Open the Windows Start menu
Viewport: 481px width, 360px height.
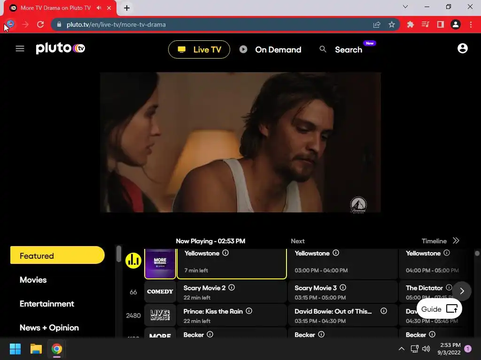(x=15, y=349)
